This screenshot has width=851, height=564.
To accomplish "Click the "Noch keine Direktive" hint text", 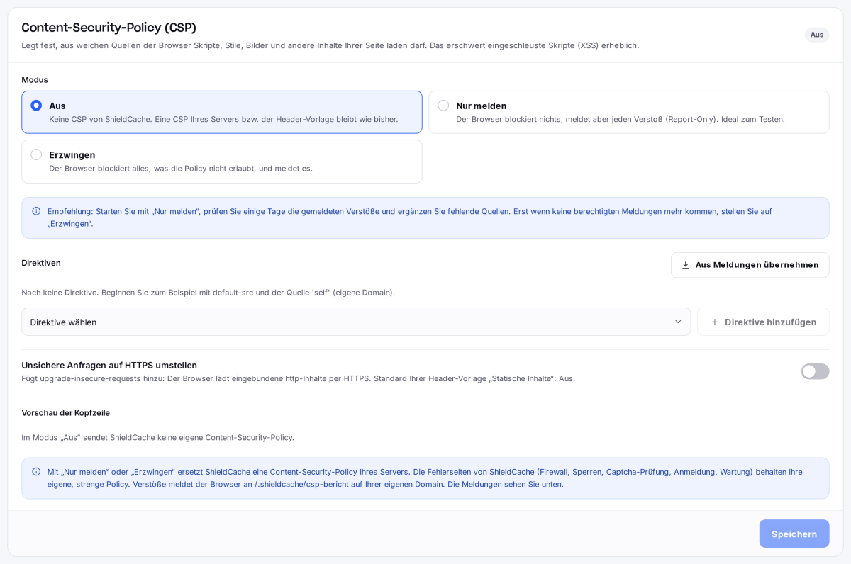I will tap(208, 293).
